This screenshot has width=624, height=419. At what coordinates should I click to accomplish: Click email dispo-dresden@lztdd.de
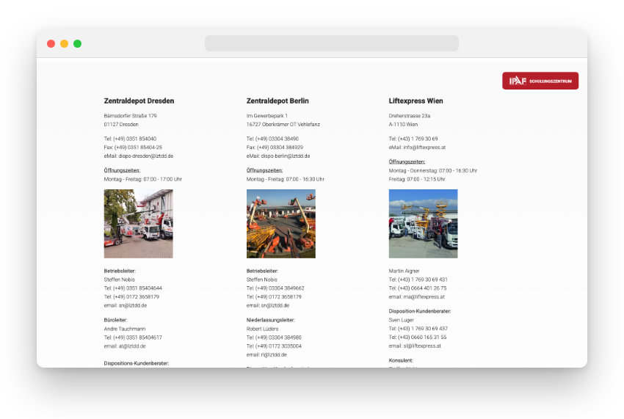click(145, 156)
